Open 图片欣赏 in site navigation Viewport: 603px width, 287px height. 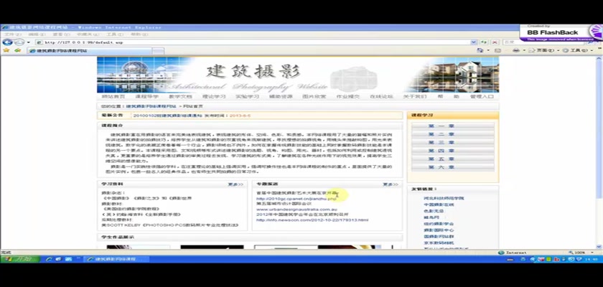[314, 96]
